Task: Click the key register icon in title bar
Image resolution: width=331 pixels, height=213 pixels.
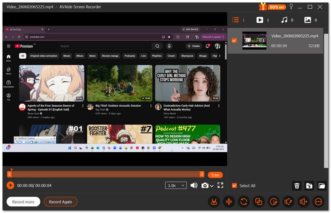Action: click(291, 7)
